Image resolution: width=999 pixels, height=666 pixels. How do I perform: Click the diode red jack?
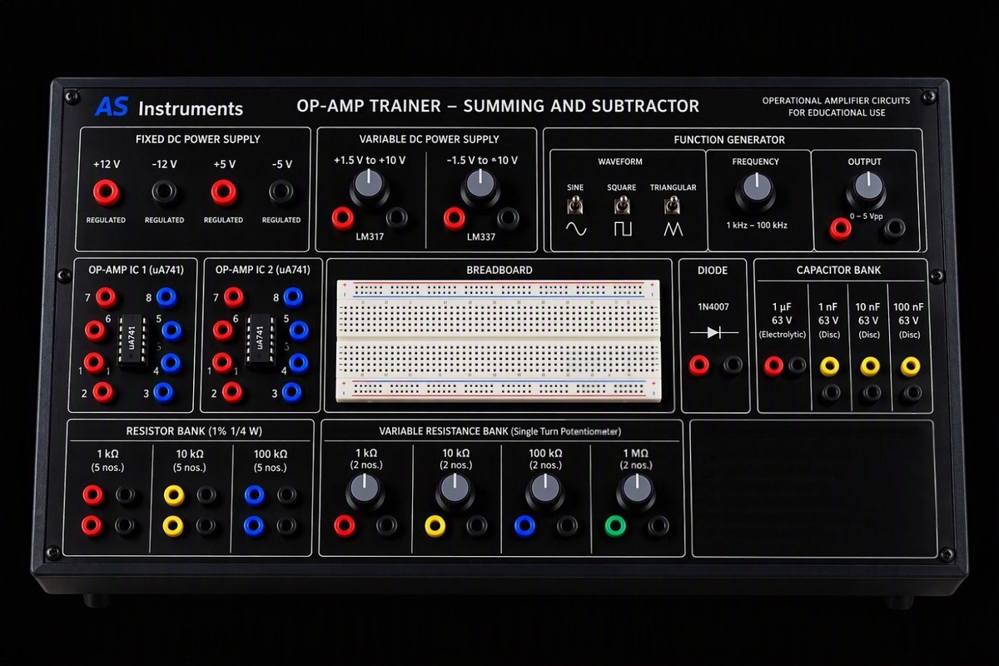(x=699, y=364)
